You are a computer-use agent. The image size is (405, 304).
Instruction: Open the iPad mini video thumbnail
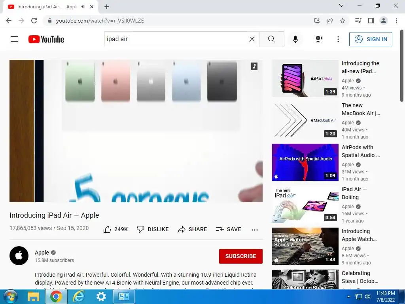click(x=305, y=78)
